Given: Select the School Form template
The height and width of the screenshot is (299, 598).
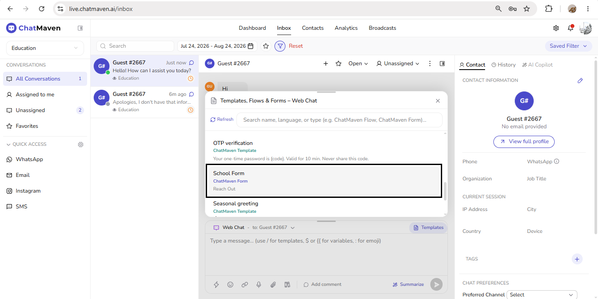Looking at the screenshot, I should (324, 181).
